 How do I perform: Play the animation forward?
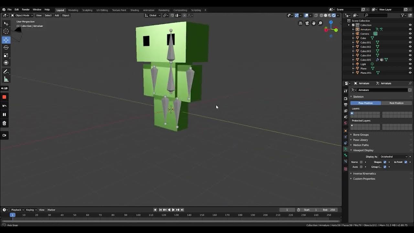tap(173, 210)
